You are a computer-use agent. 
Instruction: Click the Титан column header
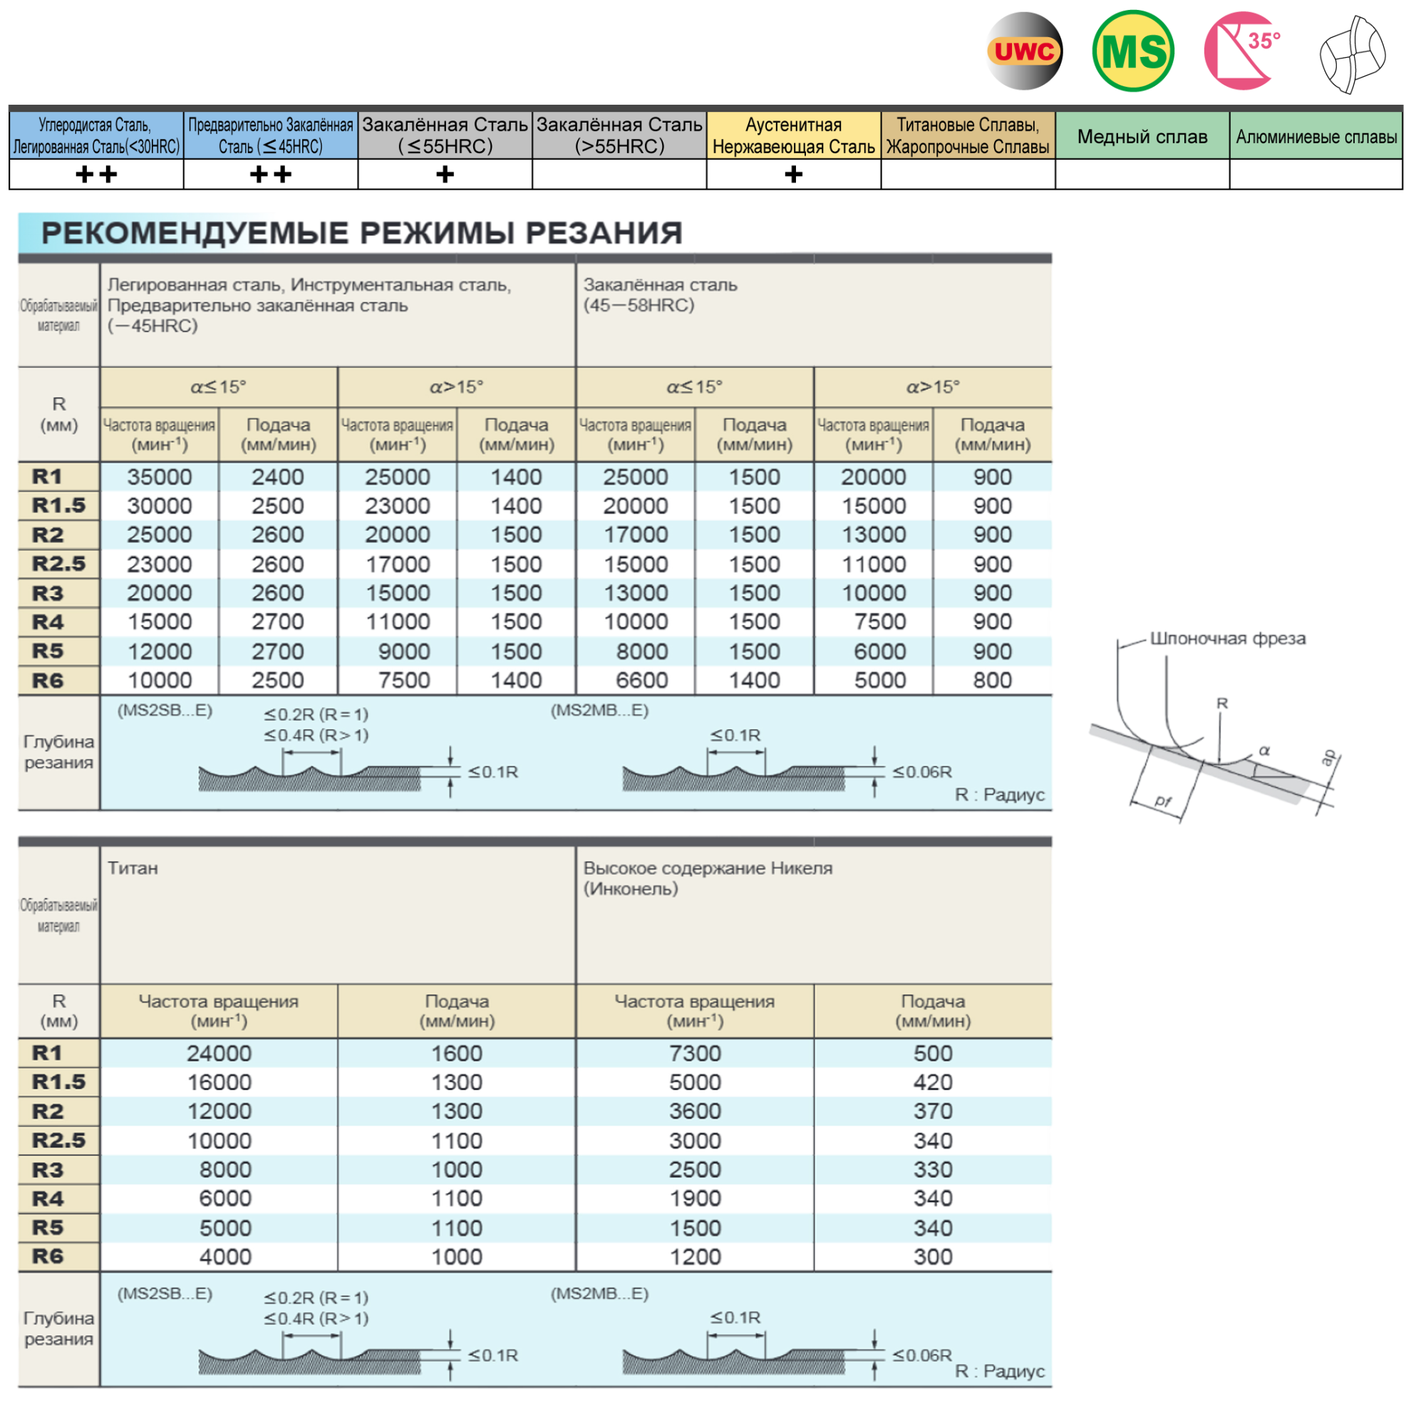click(x=133, y=869)
